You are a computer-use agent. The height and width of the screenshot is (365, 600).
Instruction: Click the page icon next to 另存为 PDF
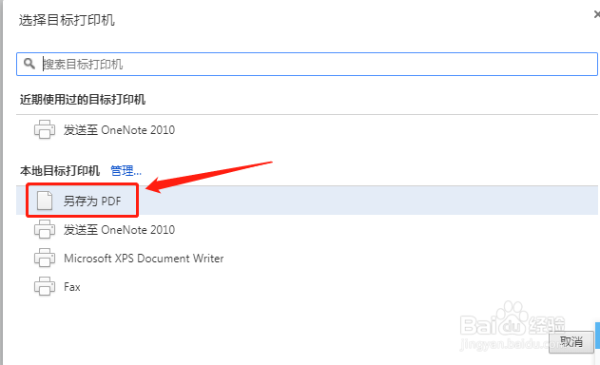pos(45,201)
